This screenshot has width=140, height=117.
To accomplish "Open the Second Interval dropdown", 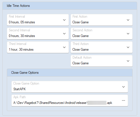I will pos(38,34).
